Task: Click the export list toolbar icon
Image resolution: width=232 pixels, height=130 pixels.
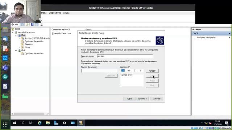Action: tap(27, 25)
